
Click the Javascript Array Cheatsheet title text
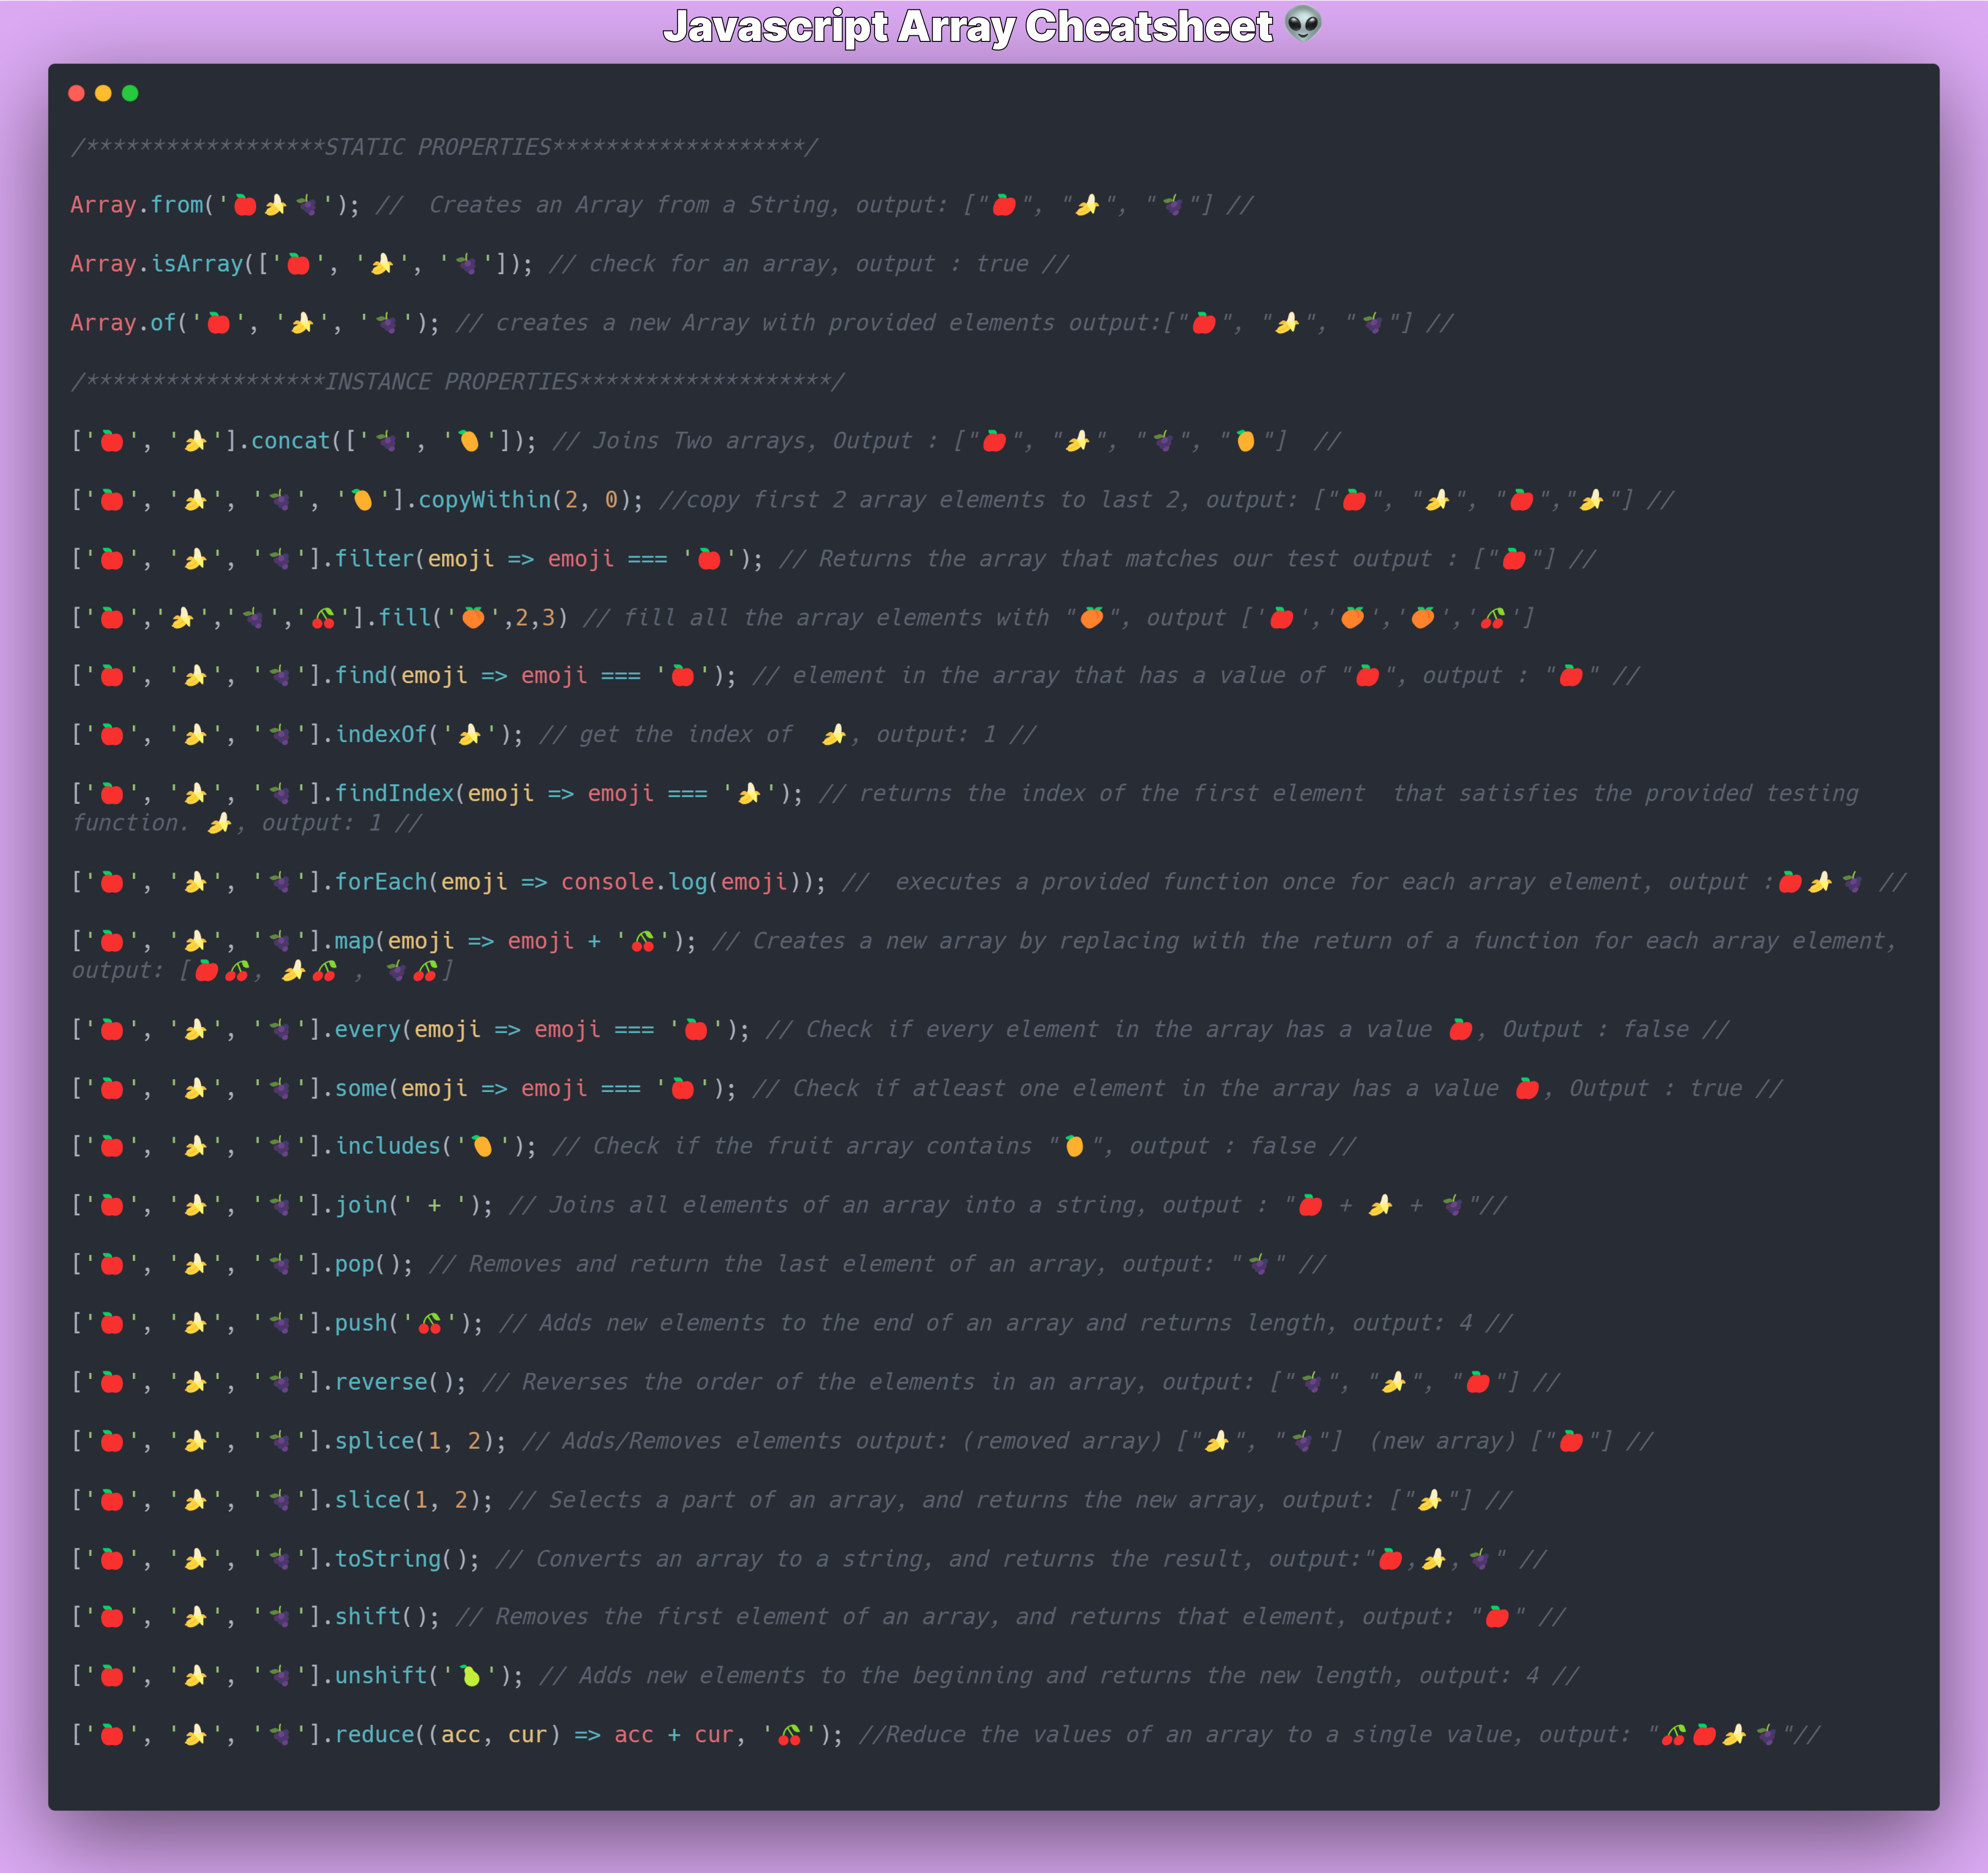coord(967,26)
